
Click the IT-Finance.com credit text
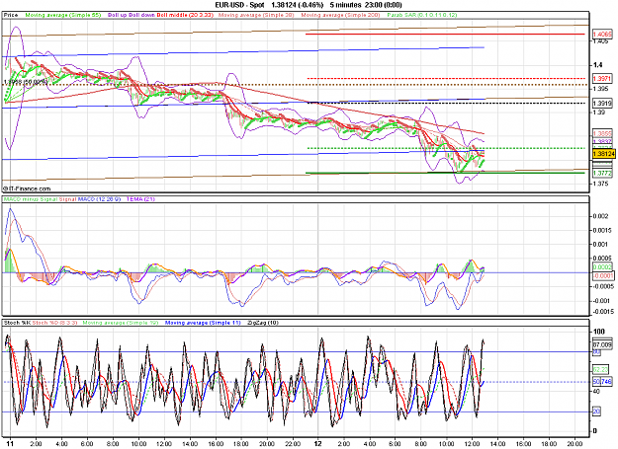click(27, 188)
